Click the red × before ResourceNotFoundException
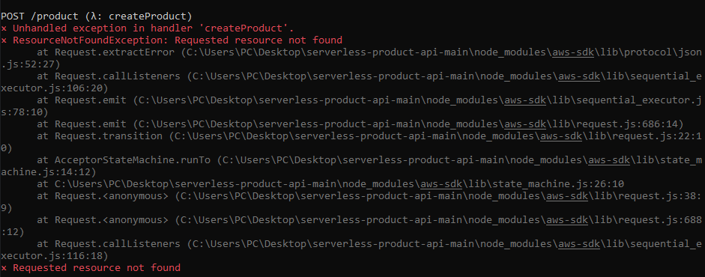The image size is (705, 277). click(4, 40)
